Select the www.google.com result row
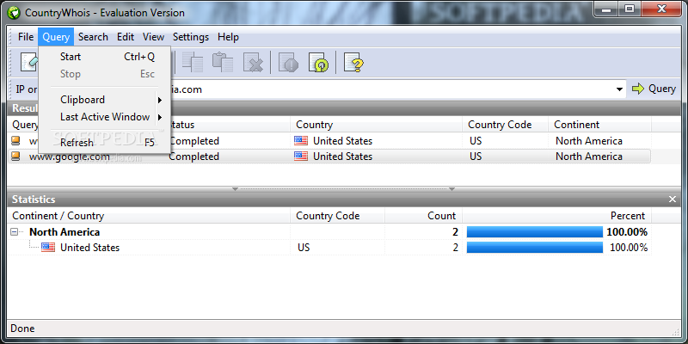The width and height of the screenshot is (688, 344). pos(329,157)
